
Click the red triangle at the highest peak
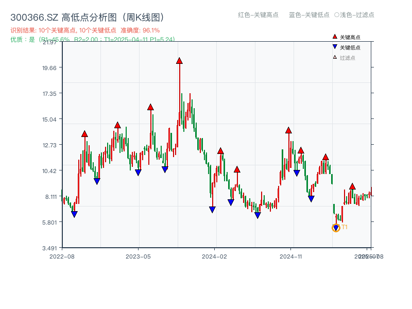coord(179,60)
